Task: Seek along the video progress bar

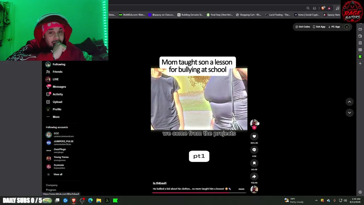Action: coord(199,193)
